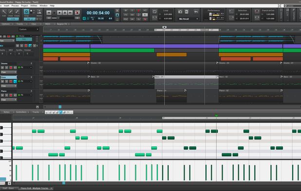Select the highlighted Bass clip header
The width and height of the screenshot is (301, 191).
186,77
